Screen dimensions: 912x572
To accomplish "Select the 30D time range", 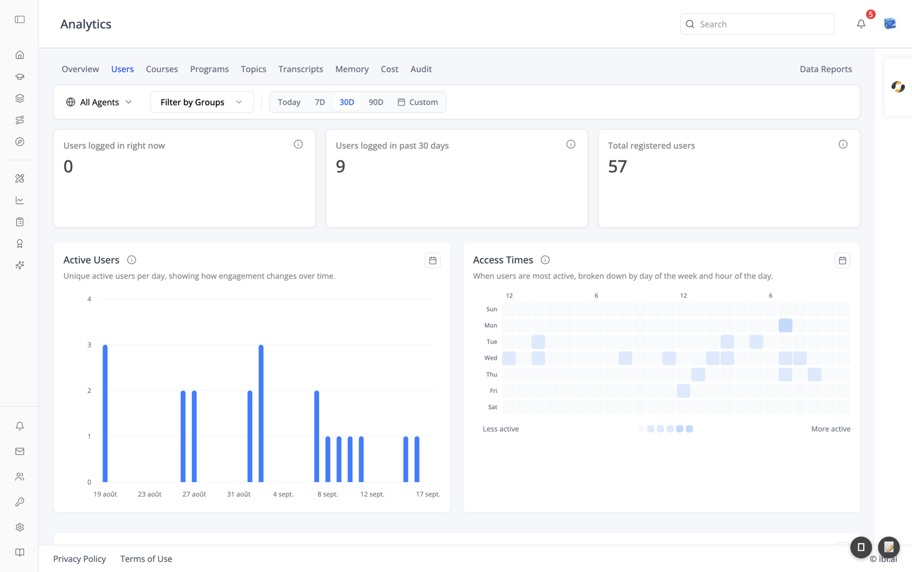I will 347,102.
